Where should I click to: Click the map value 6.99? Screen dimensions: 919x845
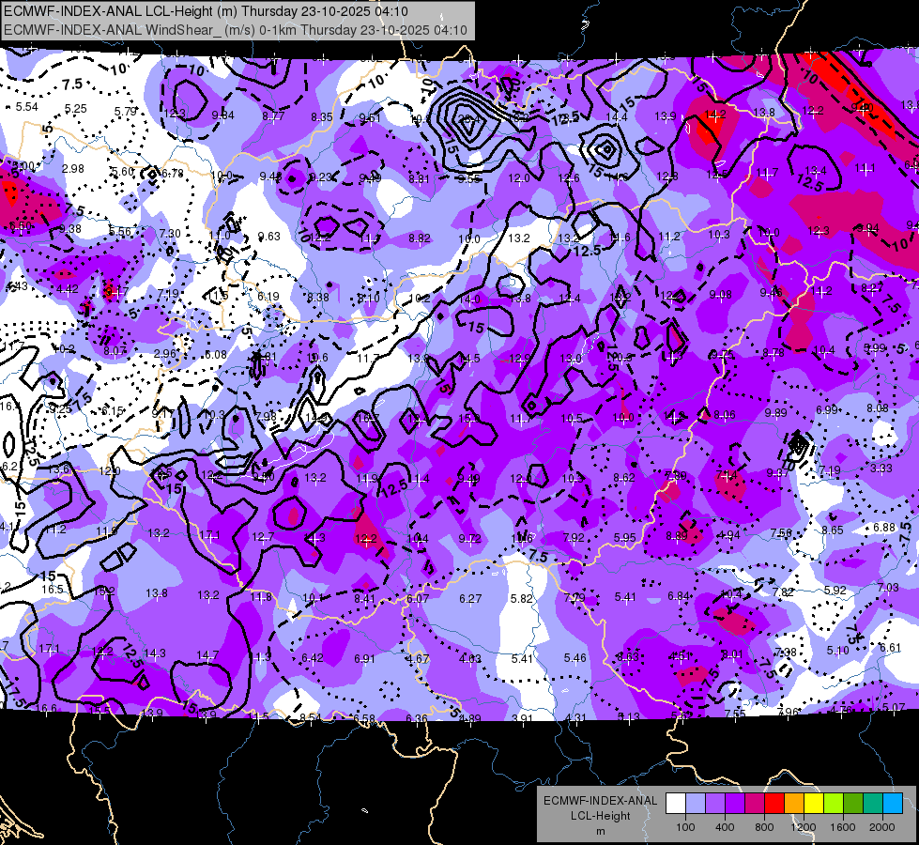[827, 410]
